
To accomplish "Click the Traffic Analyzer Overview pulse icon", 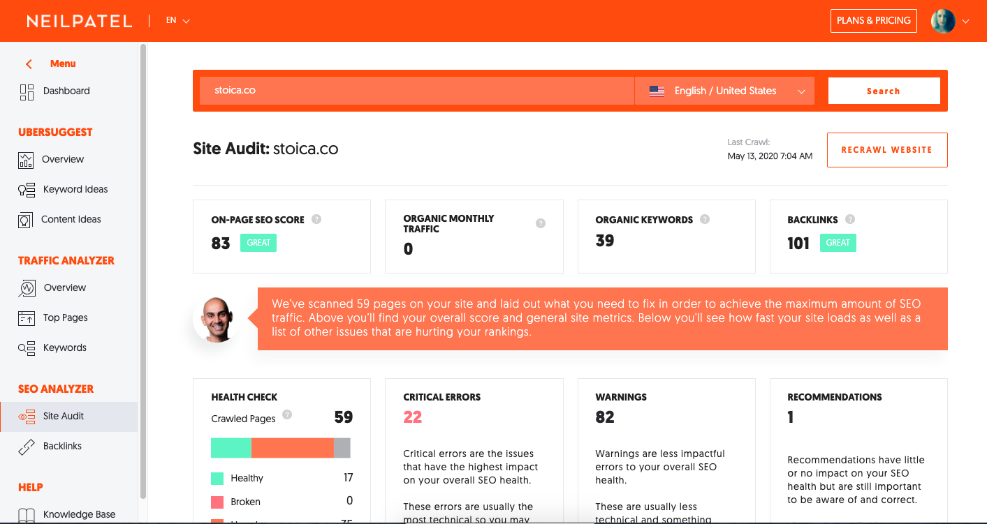I will coord(27,288).
